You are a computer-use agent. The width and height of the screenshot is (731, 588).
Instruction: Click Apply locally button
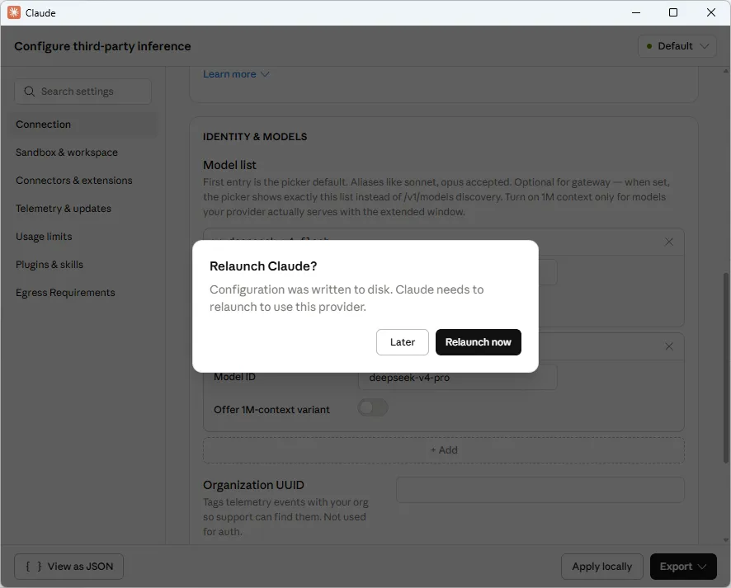601,567
